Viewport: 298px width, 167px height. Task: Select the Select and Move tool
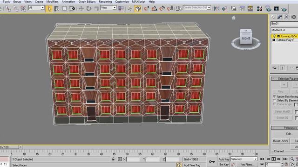tap(81, 8)
